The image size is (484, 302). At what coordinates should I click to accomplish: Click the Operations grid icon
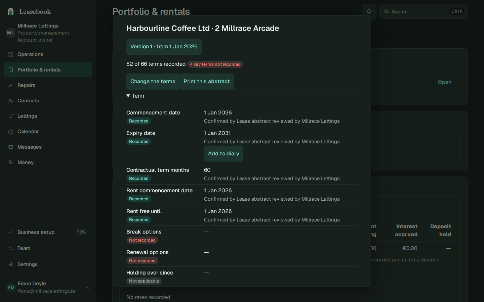11,54
